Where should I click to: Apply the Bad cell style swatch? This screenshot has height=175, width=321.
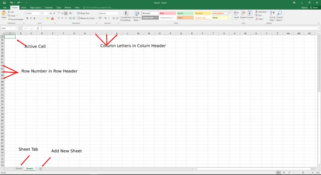pos(167,13)
